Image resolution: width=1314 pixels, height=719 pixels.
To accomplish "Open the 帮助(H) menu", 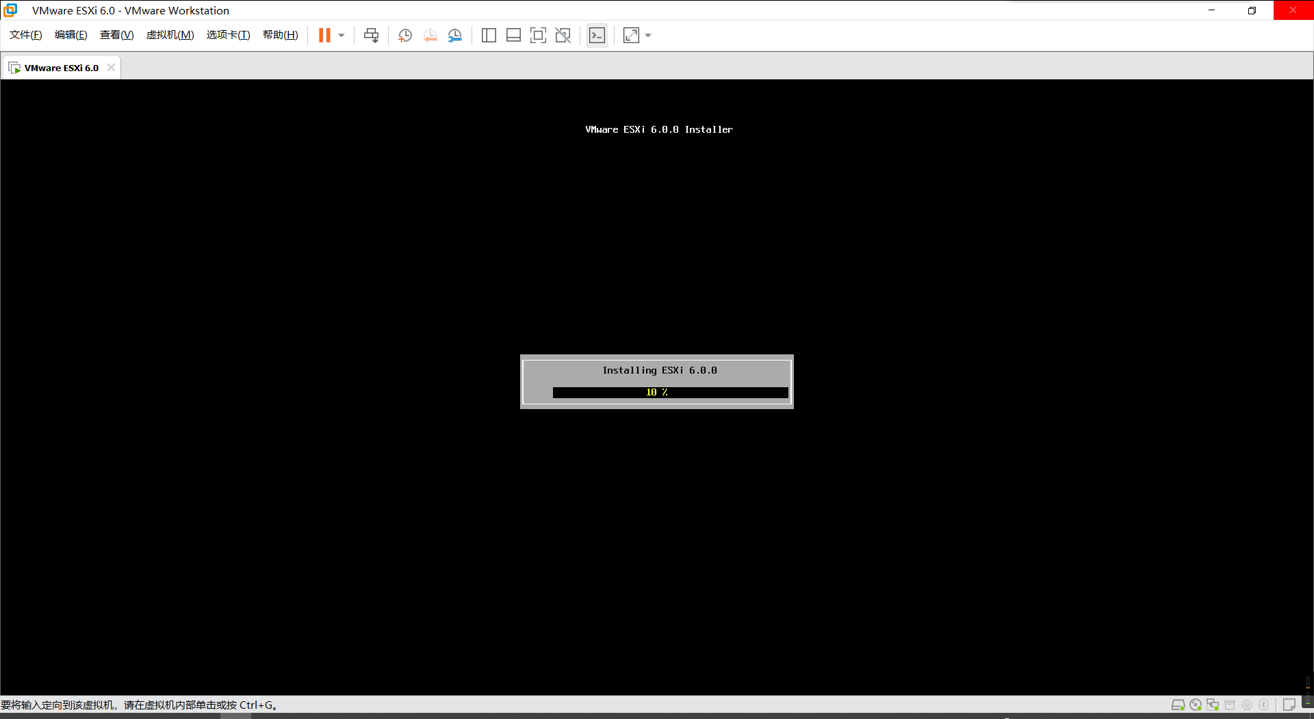I will 281,35.
